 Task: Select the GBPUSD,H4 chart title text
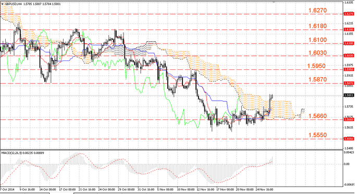(x=13, y=4)
